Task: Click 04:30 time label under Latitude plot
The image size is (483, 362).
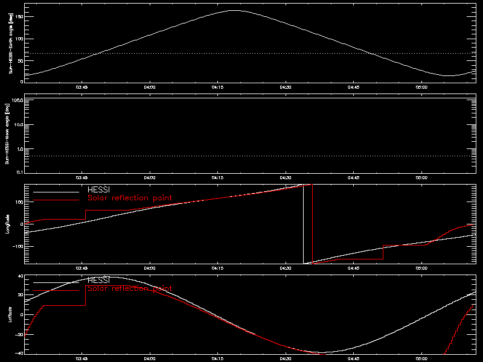Action: pos(286,359)
